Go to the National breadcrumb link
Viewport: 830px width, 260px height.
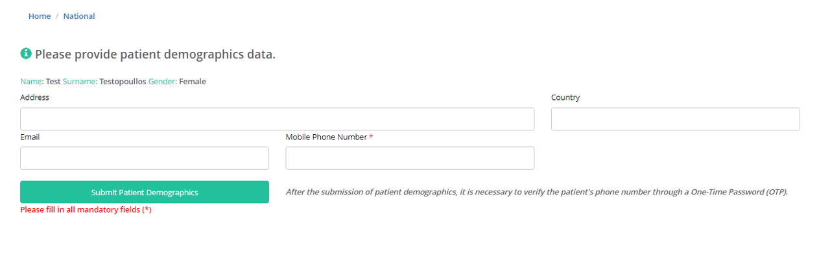click(x=79, y=16)
